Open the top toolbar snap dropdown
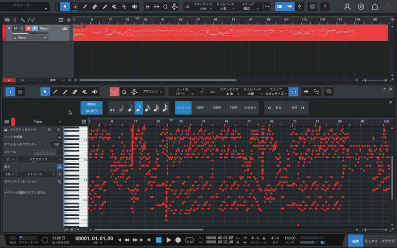 tap(248, 8)
